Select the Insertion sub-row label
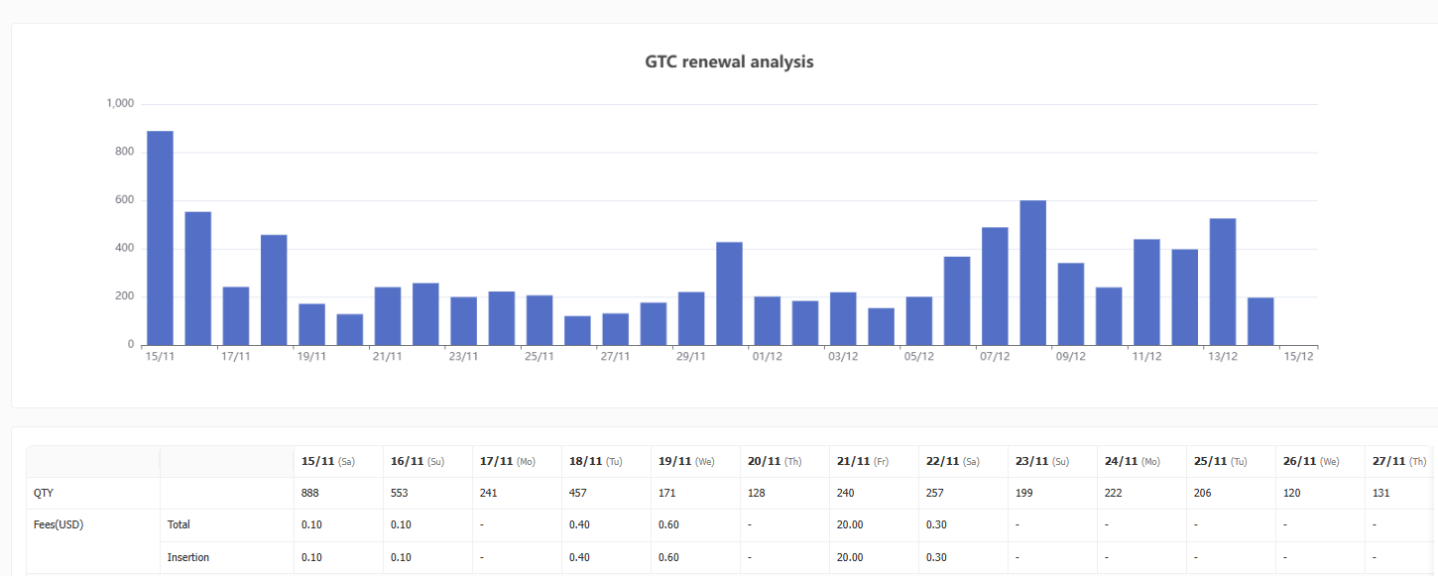The image size is (1438, 576). click(188, 558)
